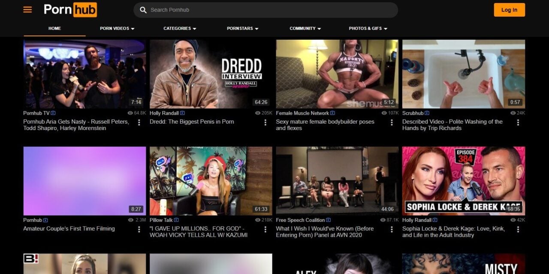Open 'I GAVE UP MILLIONS.. FOR GOD' title link
This screenshot has height=274, width=549.
coord(199,232)
